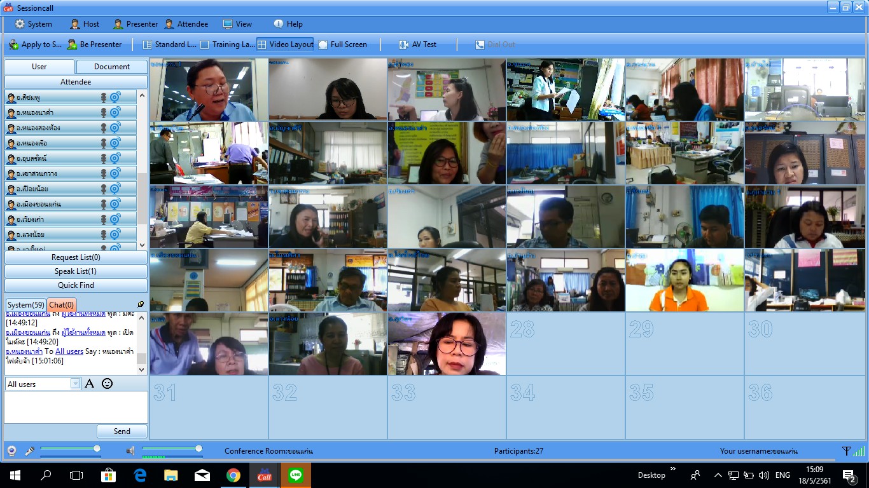Switch to Chat(0) tab
869x488 pixels.
click(x=62, y=305)
